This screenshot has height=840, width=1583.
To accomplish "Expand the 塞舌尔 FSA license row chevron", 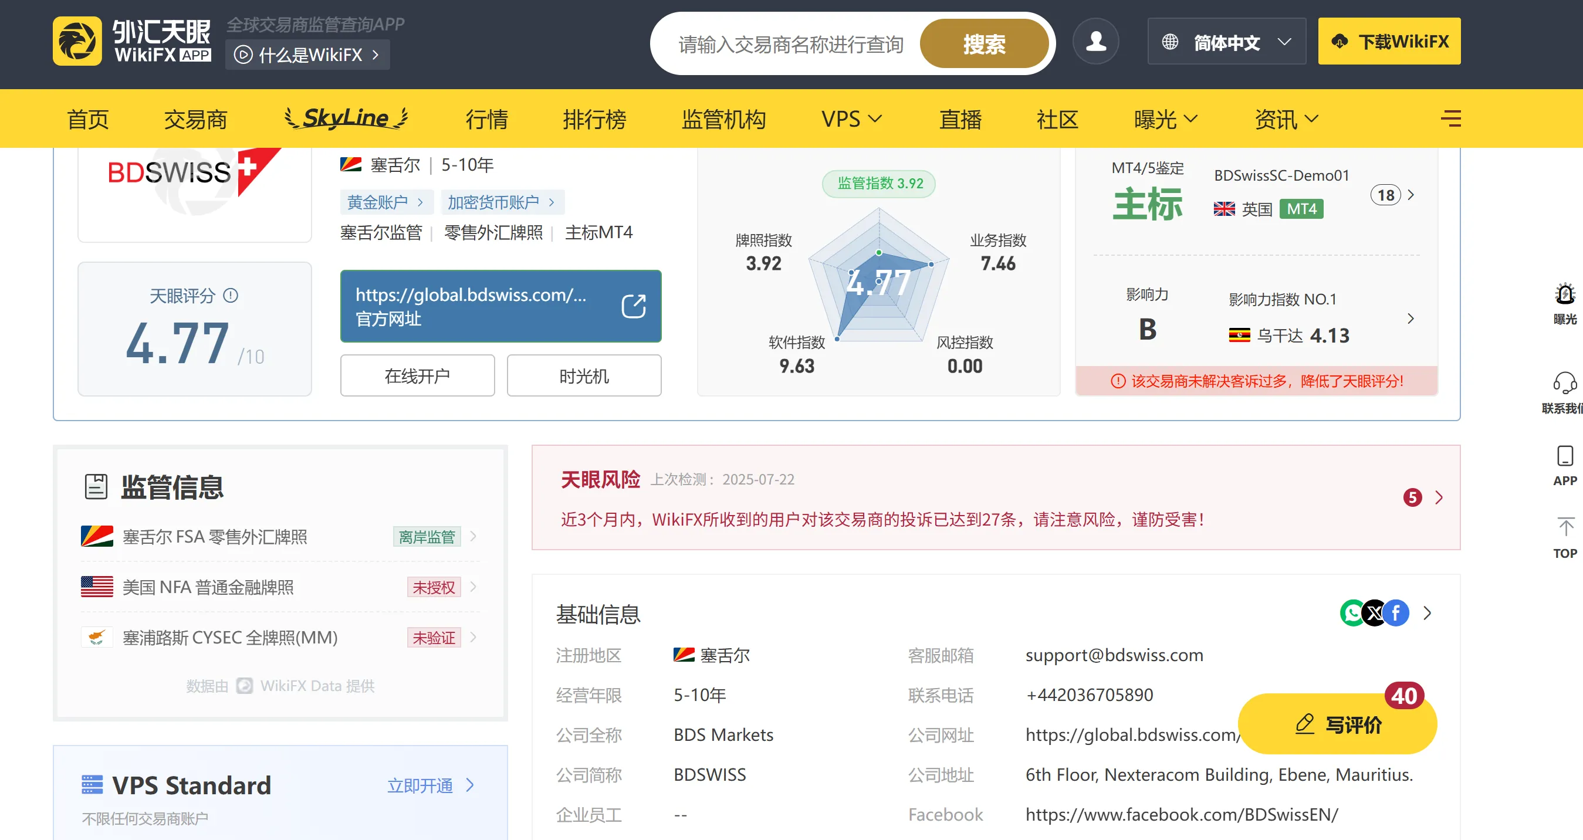I will pyautogui.click(x=473, y=537).
